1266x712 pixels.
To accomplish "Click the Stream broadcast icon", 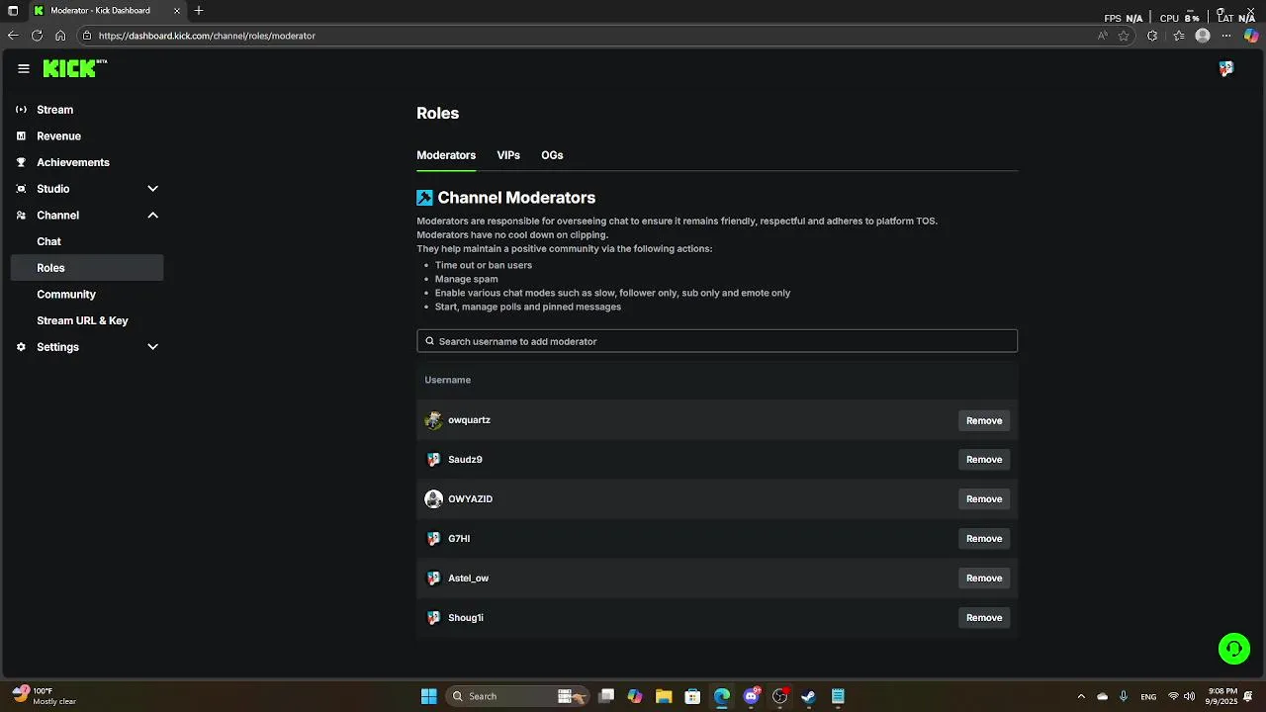I will [x=22, y=110].
